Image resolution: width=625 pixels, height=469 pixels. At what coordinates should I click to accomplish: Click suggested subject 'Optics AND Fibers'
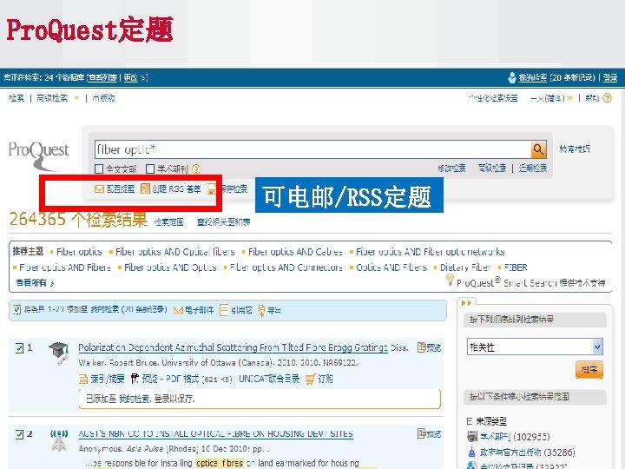tap(391, 268)
